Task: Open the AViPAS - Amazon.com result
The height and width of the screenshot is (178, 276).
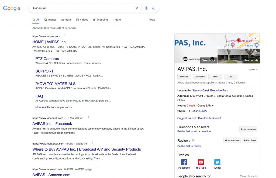Action: 51,175
